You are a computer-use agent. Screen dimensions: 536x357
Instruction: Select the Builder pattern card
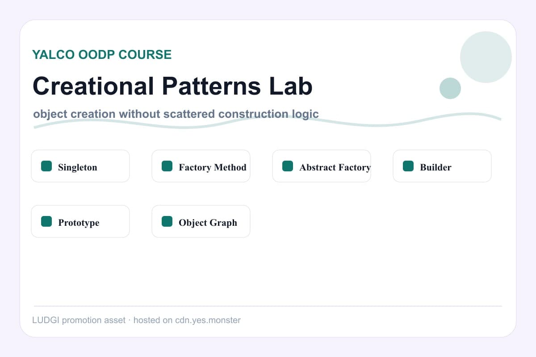442,166
